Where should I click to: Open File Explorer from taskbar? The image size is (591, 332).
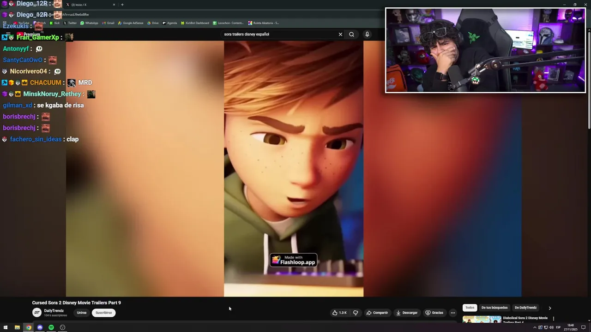point(17,327)
